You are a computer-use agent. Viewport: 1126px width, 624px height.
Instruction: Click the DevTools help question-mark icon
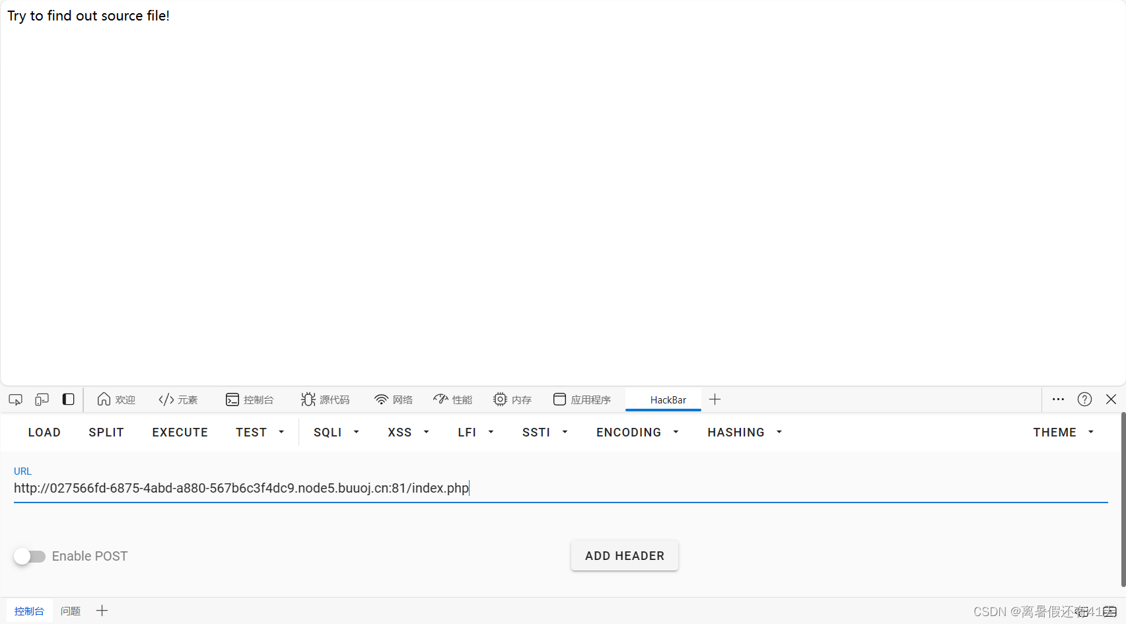pos(1084,399)
